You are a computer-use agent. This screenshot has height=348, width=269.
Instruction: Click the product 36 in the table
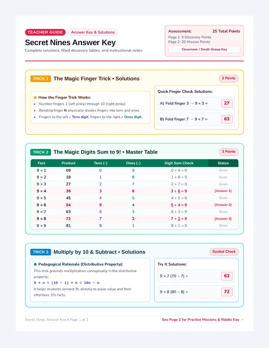click(68, 191)
